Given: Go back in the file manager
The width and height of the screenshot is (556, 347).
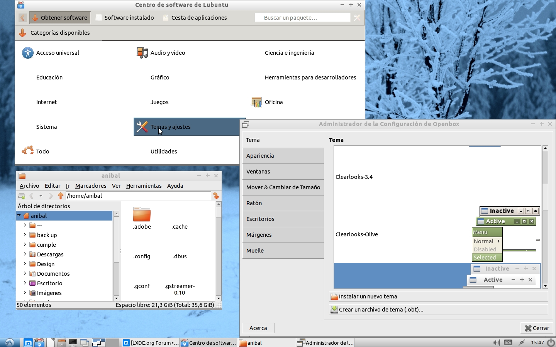Looking at the screenshot, I should [32, 196].
